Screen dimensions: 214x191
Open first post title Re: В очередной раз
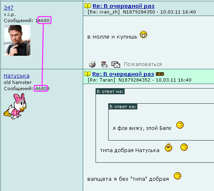pyautogui.click(x=123, y=6)
